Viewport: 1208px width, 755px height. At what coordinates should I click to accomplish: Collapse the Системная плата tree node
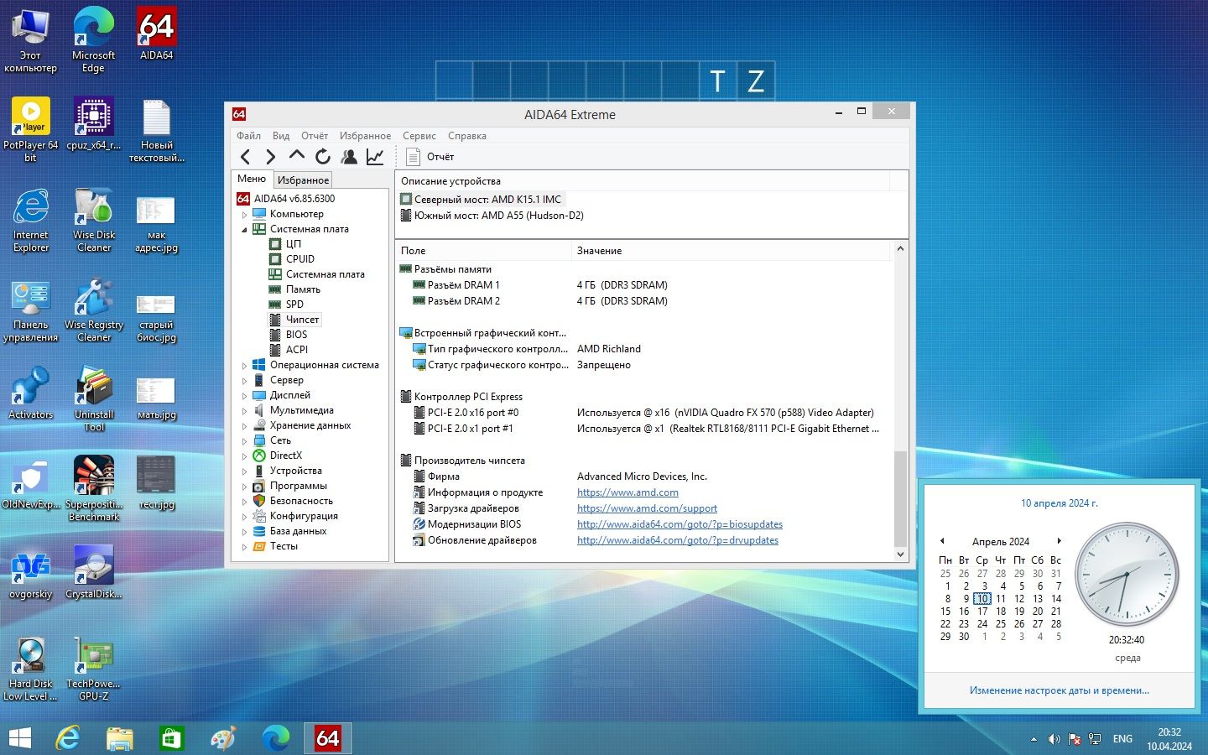click(x=245, y=230)
